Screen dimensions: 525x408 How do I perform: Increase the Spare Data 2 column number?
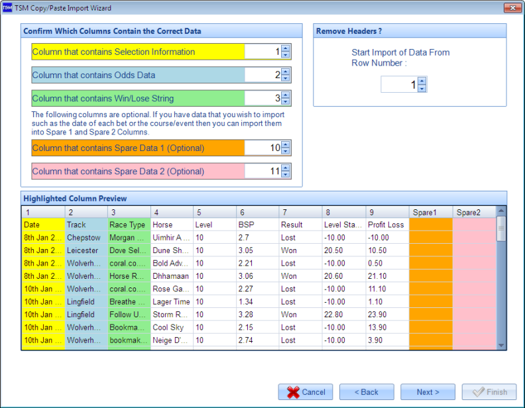coord(286,168)
